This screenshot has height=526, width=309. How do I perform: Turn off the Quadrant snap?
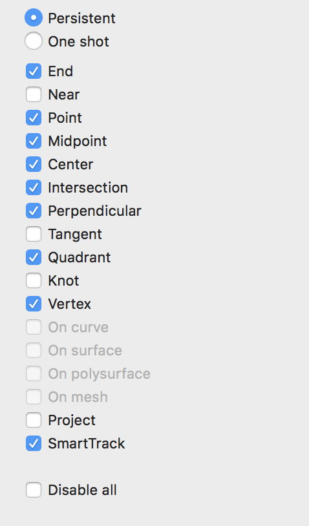pos(34,257)
